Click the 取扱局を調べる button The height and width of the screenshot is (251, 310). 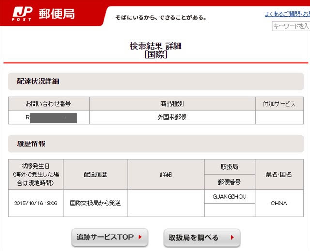point(202,237)
